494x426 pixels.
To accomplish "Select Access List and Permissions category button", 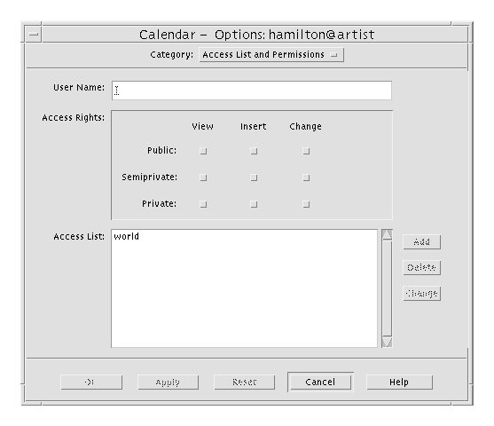I will pos(271,55).
